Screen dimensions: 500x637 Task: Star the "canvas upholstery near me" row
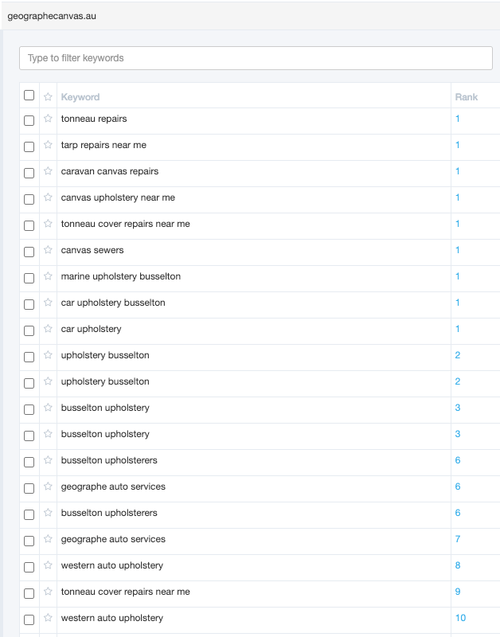[x=47, y=197]
